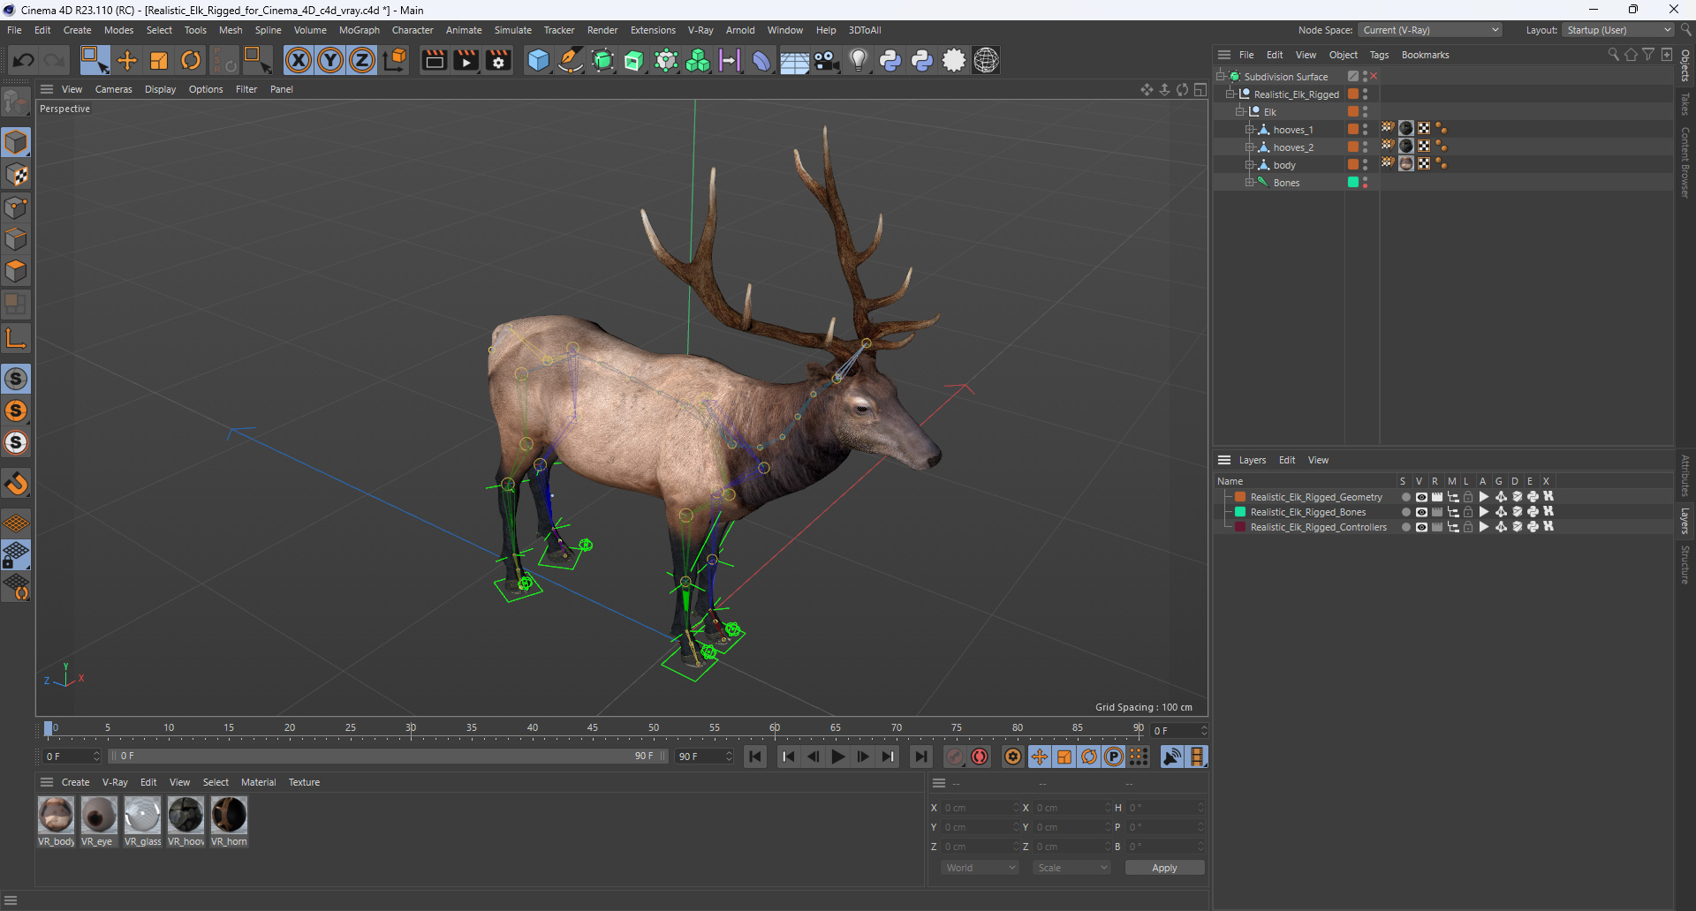
Task: Open the V-Ray menu in menu bar
Action: click(x=700, y=30)
